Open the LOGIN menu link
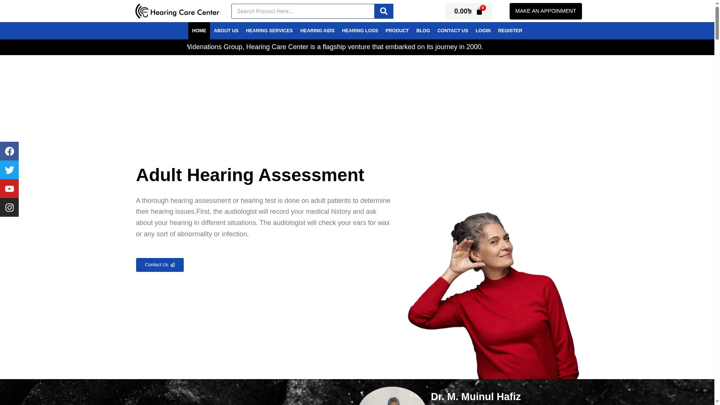Viewport: 720px width, 405px height. (x=483, y=31)
